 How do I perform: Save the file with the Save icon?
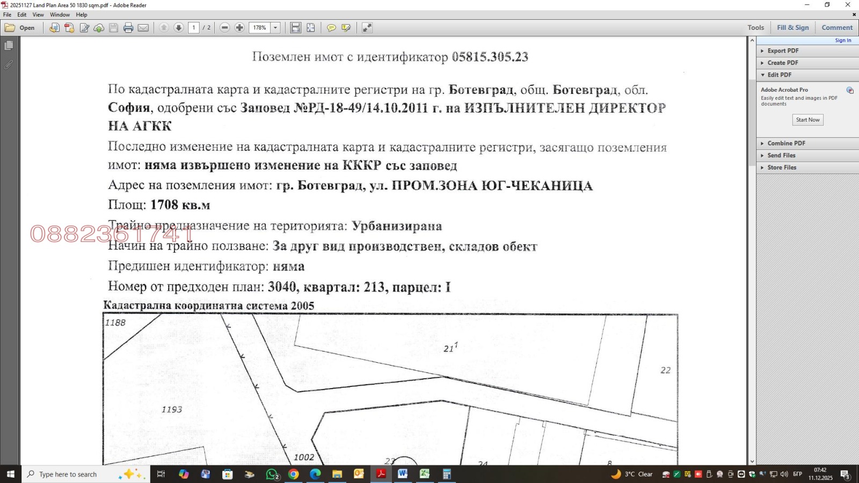pyautogui.click(x=113, y=27)
